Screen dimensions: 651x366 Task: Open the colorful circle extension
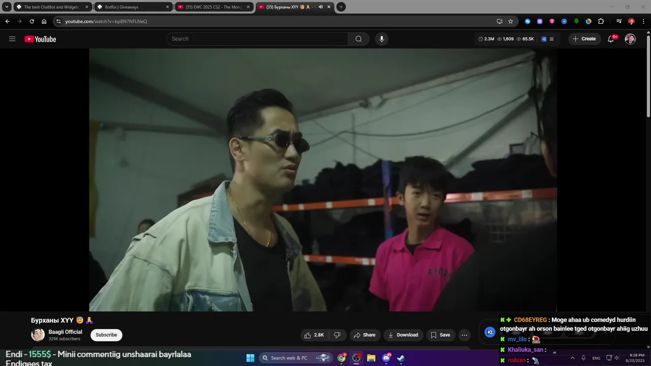click(588, 21)
